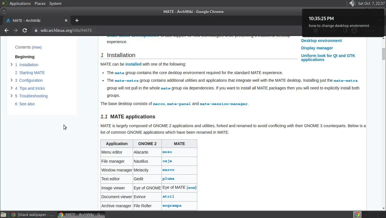Open the Configuration contents link
Image resolution: width=386 pixels, height=218 pixels.
[x=29, y=80]
